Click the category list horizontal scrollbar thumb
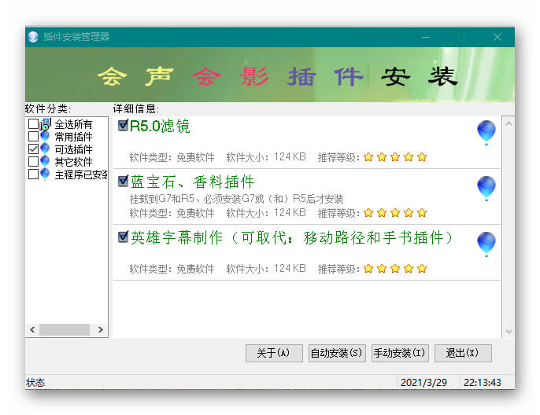Viewport: 540px width, 415px height. click(65, 330)
